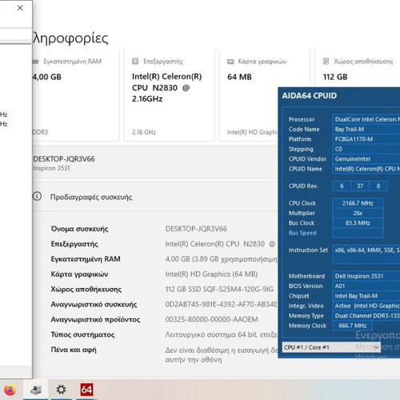Select the Intel Celeron processor card

coord(170,95)
